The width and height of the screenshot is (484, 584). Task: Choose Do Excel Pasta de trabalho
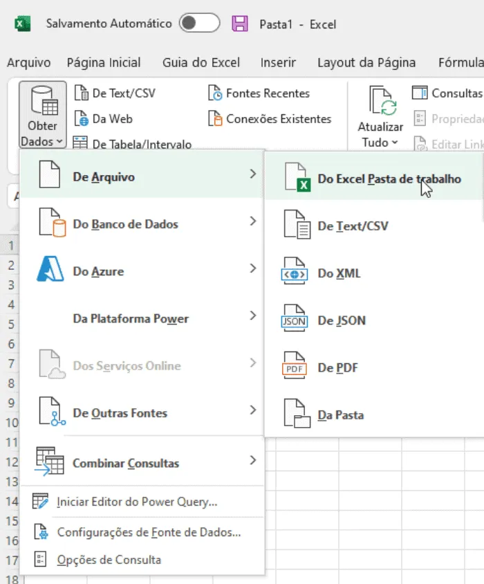click(374, 176)
